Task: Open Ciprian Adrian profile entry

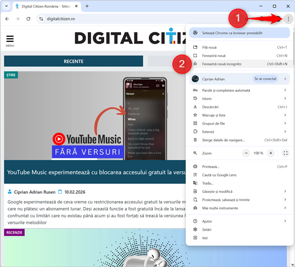Action: point(239,79)
